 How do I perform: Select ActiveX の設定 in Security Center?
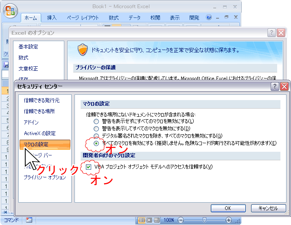tap(40, 133)
